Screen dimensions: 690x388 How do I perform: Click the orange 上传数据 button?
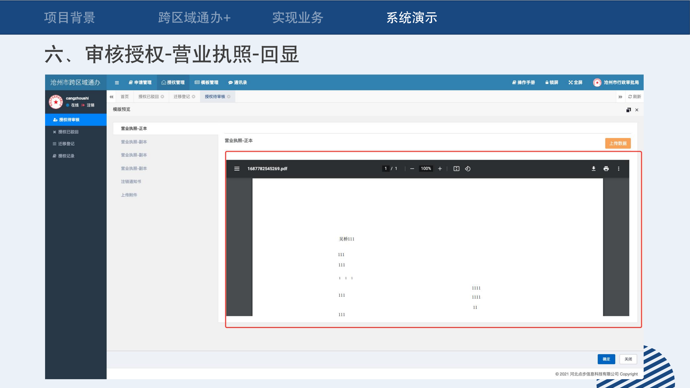pos(618,143)
